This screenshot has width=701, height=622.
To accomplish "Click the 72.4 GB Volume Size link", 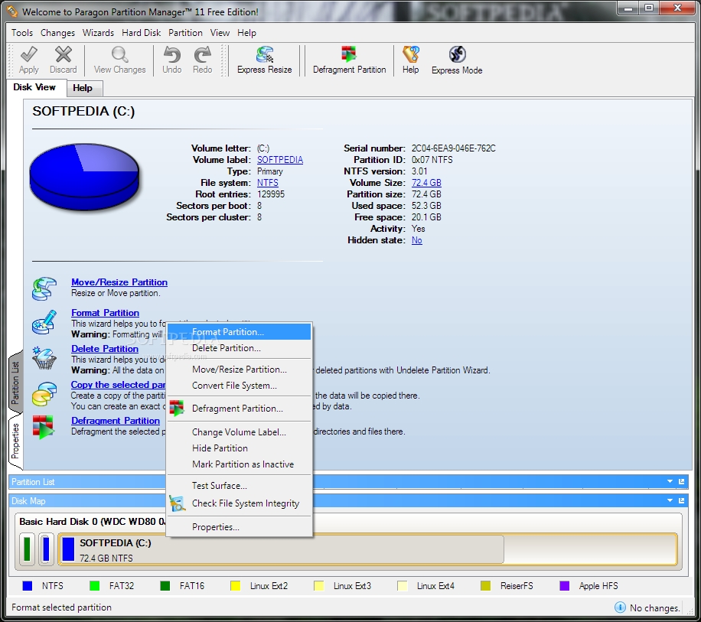I will click(426, 183).
